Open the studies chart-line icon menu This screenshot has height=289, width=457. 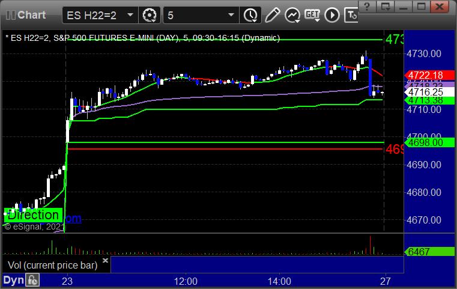pyautogui.click(x=292, y=15)
